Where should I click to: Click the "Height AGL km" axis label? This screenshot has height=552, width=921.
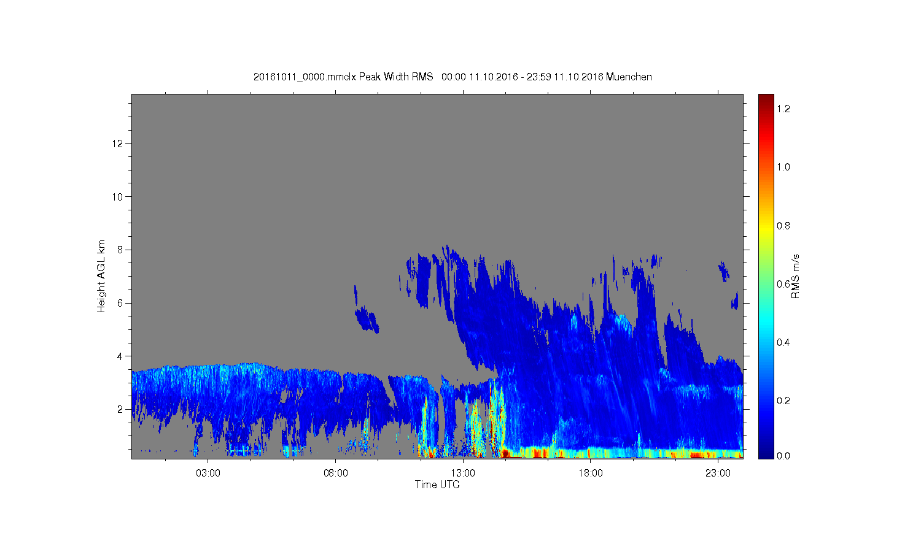point(101,276)
